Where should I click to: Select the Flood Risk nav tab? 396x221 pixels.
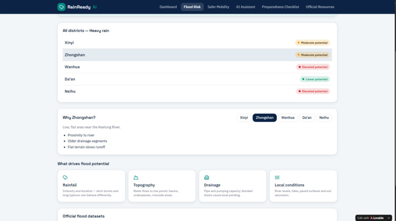tap(192, 7)
